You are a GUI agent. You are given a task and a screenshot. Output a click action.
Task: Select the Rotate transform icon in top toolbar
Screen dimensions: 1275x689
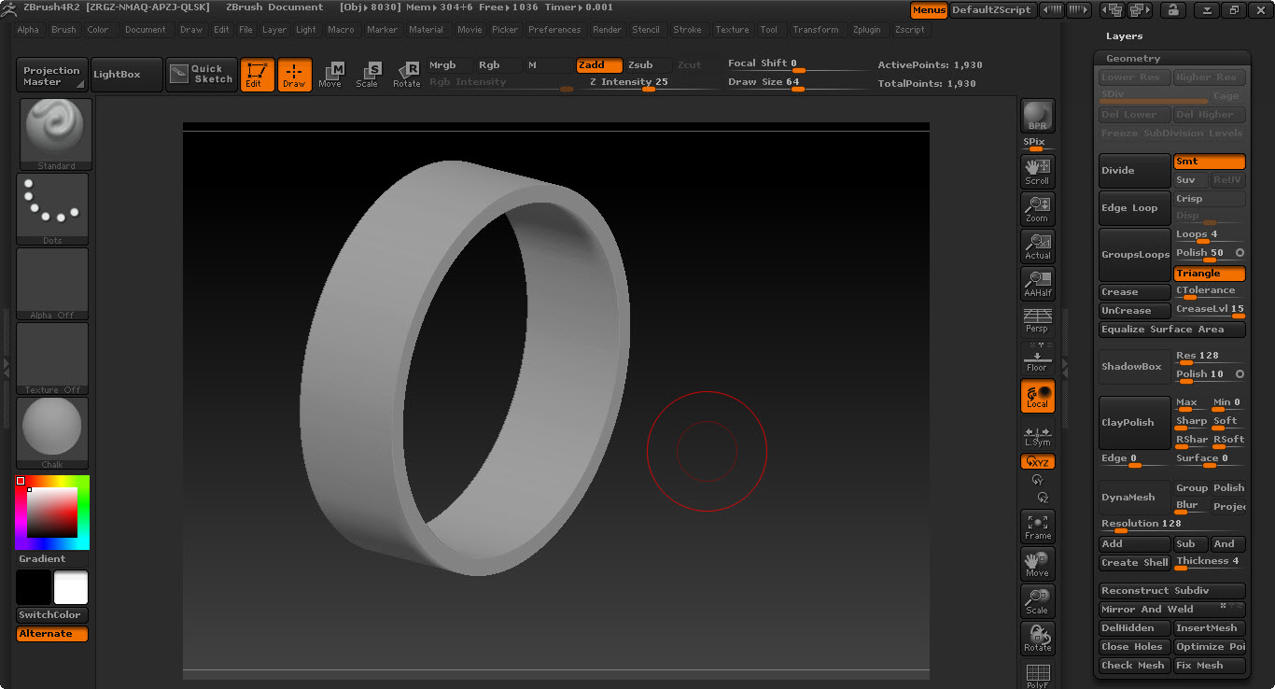[x=406, y=75]
